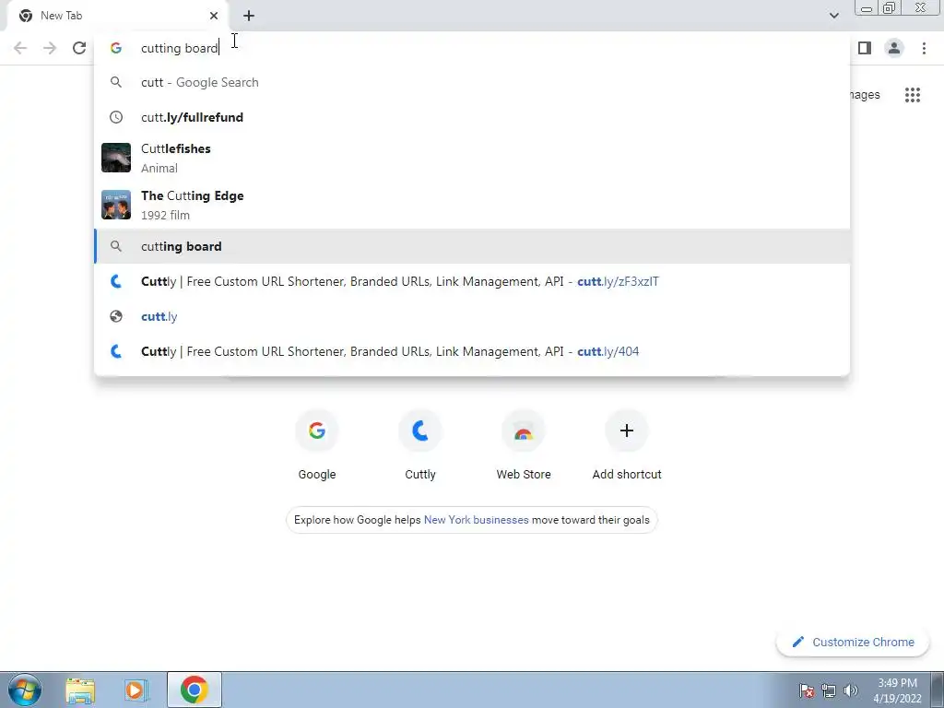Click the taskbar clock showing 3:49 PM
The height and width of the screenshot is (708, 944).
point(897,690)
